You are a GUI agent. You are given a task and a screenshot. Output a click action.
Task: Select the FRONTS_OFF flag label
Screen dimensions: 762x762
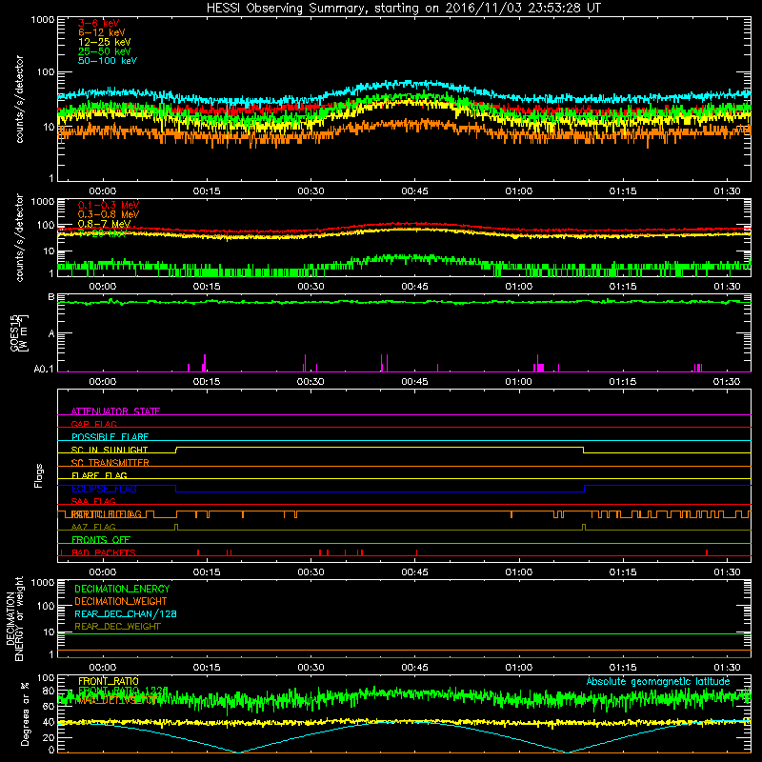101,540
